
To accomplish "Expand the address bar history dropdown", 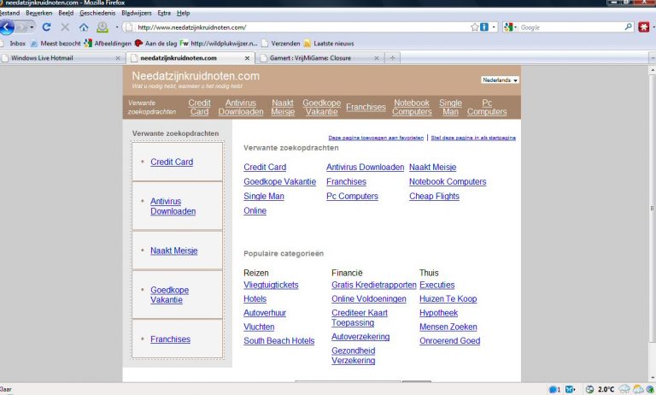I will (494, 27).
